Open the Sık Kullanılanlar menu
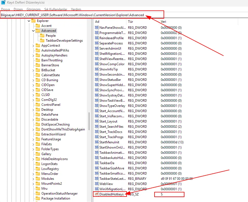 pos(56,9)
